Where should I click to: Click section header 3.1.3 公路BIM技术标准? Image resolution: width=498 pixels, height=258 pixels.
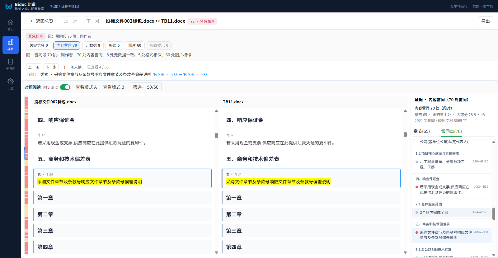(433, 250)
